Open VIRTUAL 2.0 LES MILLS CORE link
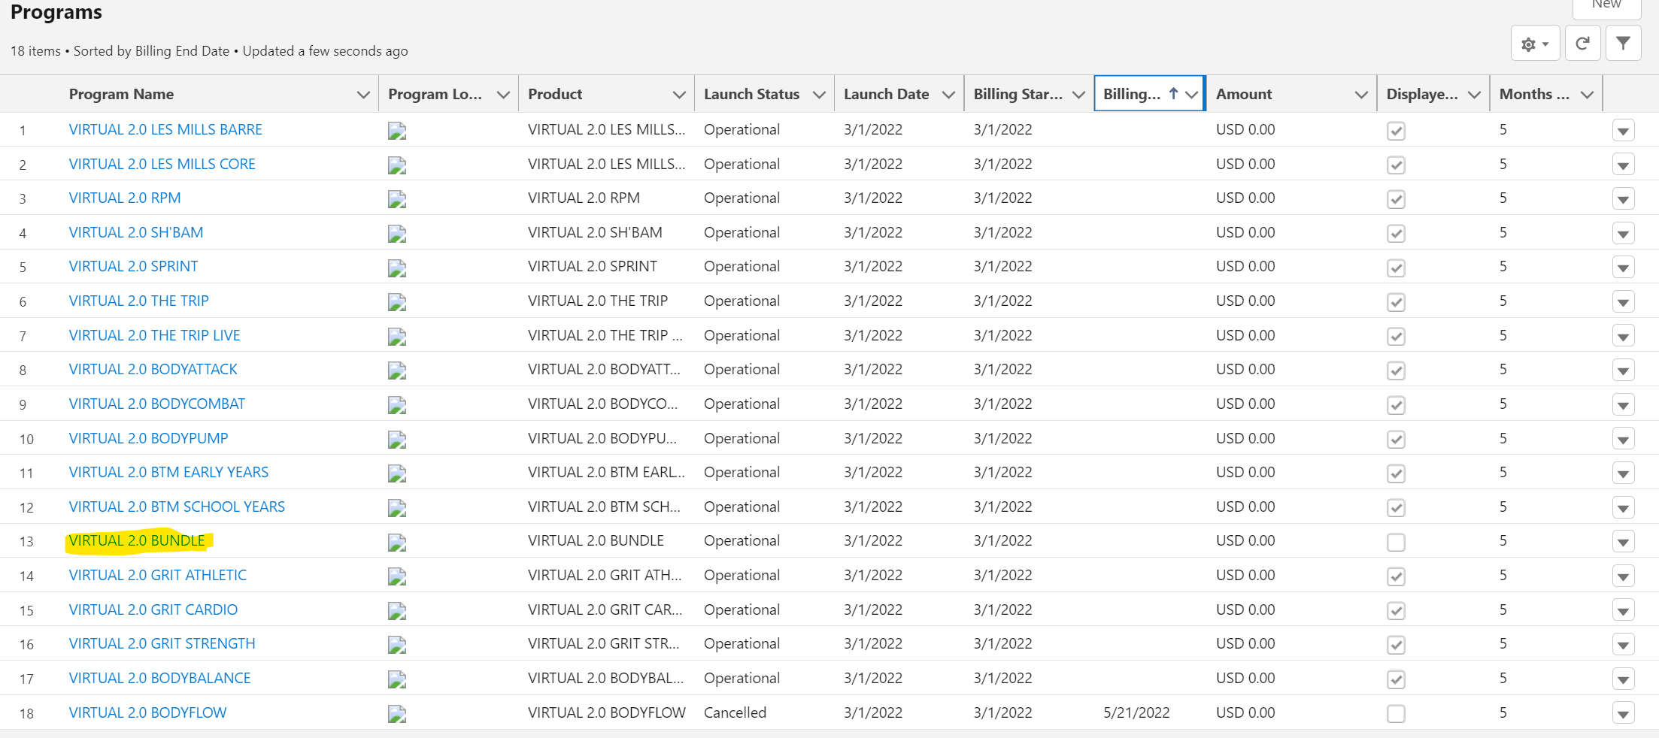Screen dimensions: 1659x738 (162, 164)
